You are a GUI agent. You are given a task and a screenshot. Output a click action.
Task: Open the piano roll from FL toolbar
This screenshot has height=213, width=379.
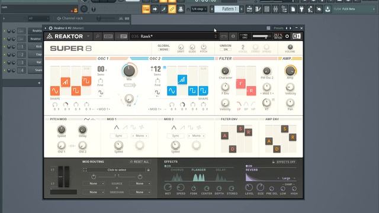[258, 9]
